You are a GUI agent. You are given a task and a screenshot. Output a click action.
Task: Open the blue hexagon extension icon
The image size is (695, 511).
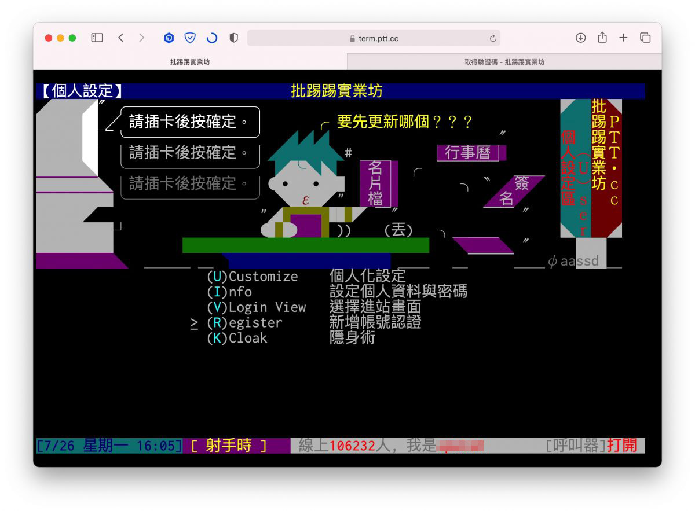tap(169, 38)
